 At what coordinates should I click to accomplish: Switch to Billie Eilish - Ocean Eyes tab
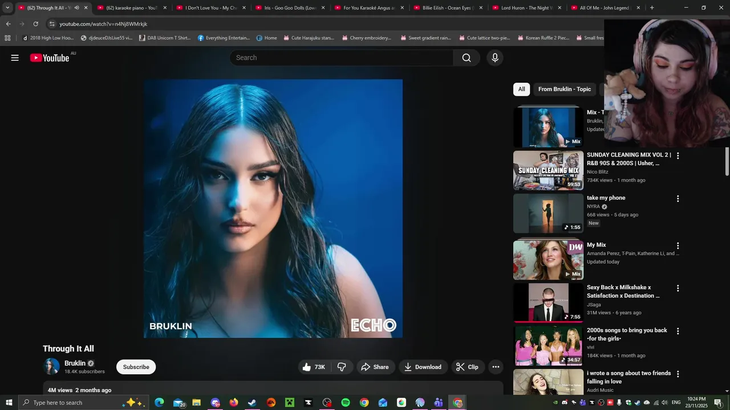click(448, 8)
